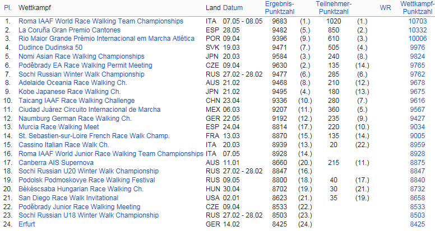Open Dudince Dudinska 50 competition
This screenshot has height=231, width=435.
pyautogui.click(x=50, y=48)
